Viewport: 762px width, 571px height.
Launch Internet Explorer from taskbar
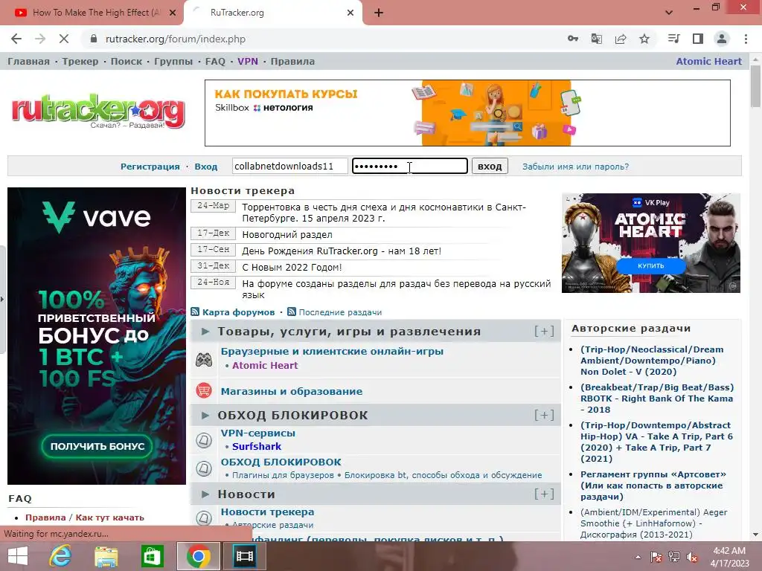coord(60,556)
